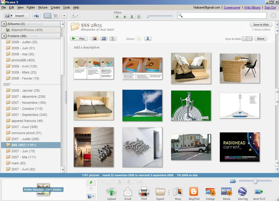Open the Screensaver link
The height and width of the screenshot is (201, 279).
[232, 7]
